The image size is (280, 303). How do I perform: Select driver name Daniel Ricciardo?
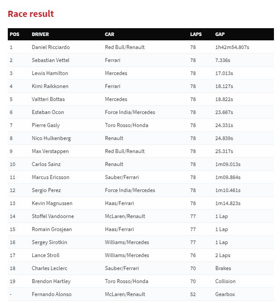click(x=51, y=47)
